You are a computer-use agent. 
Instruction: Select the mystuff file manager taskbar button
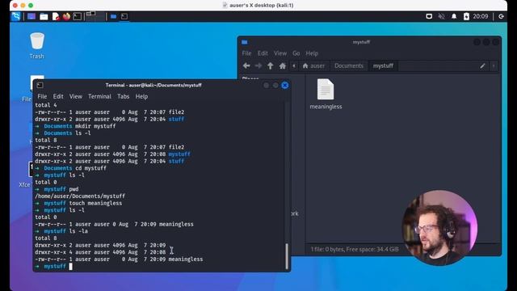pos(113,16)
